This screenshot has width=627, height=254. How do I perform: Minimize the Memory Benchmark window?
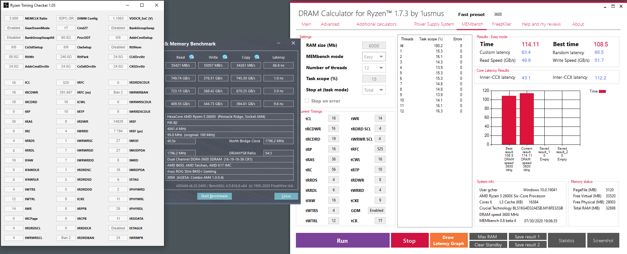coord(279,43)
